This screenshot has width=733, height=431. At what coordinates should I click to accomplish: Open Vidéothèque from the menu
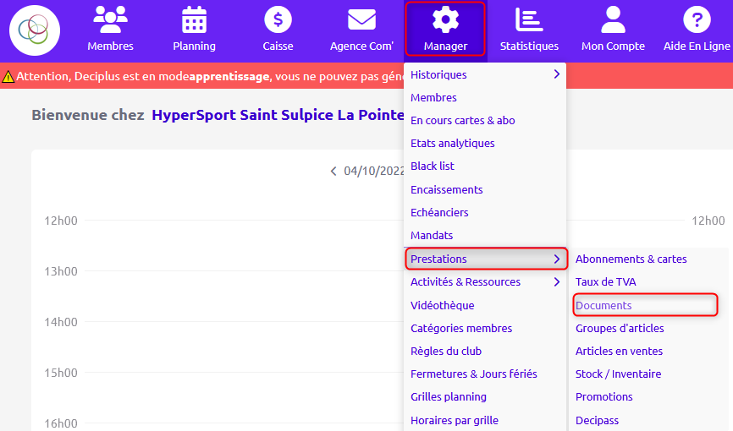point(442,305)
